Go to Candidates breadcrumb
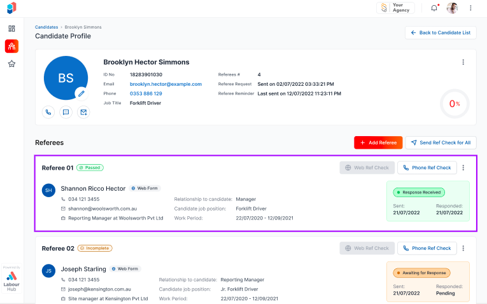The width and height of the screenshot is (487, 304). (46, 27)
